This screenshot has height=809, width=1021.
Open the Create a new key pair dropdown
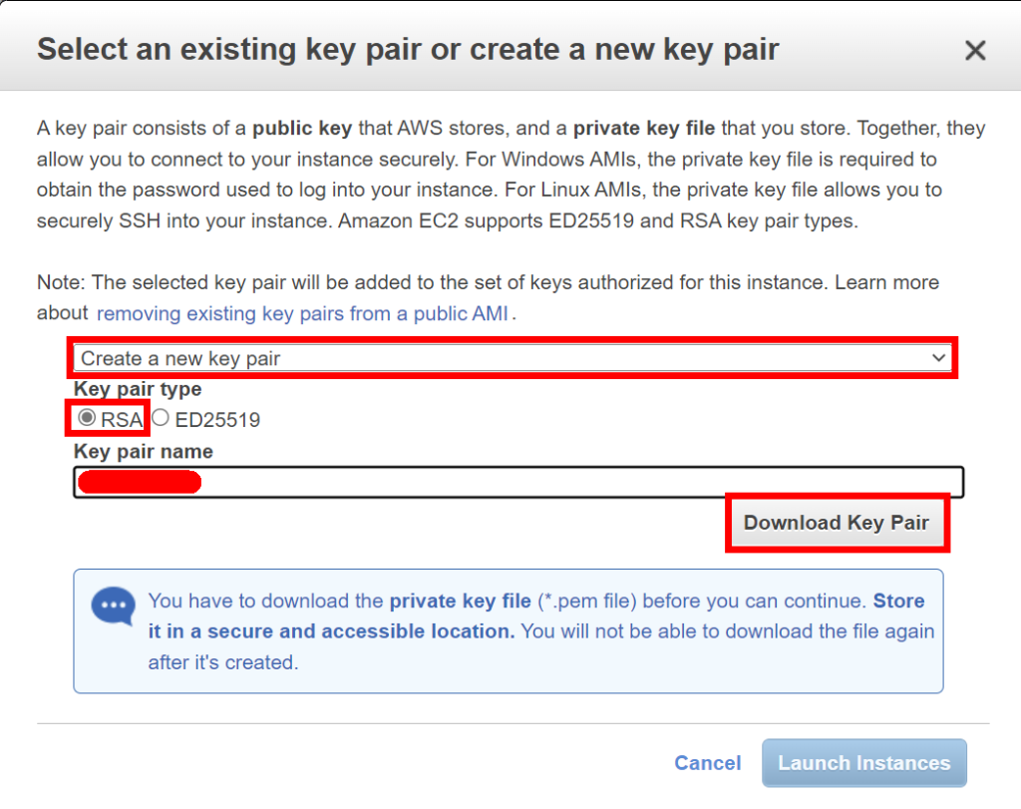click(512, 358)
